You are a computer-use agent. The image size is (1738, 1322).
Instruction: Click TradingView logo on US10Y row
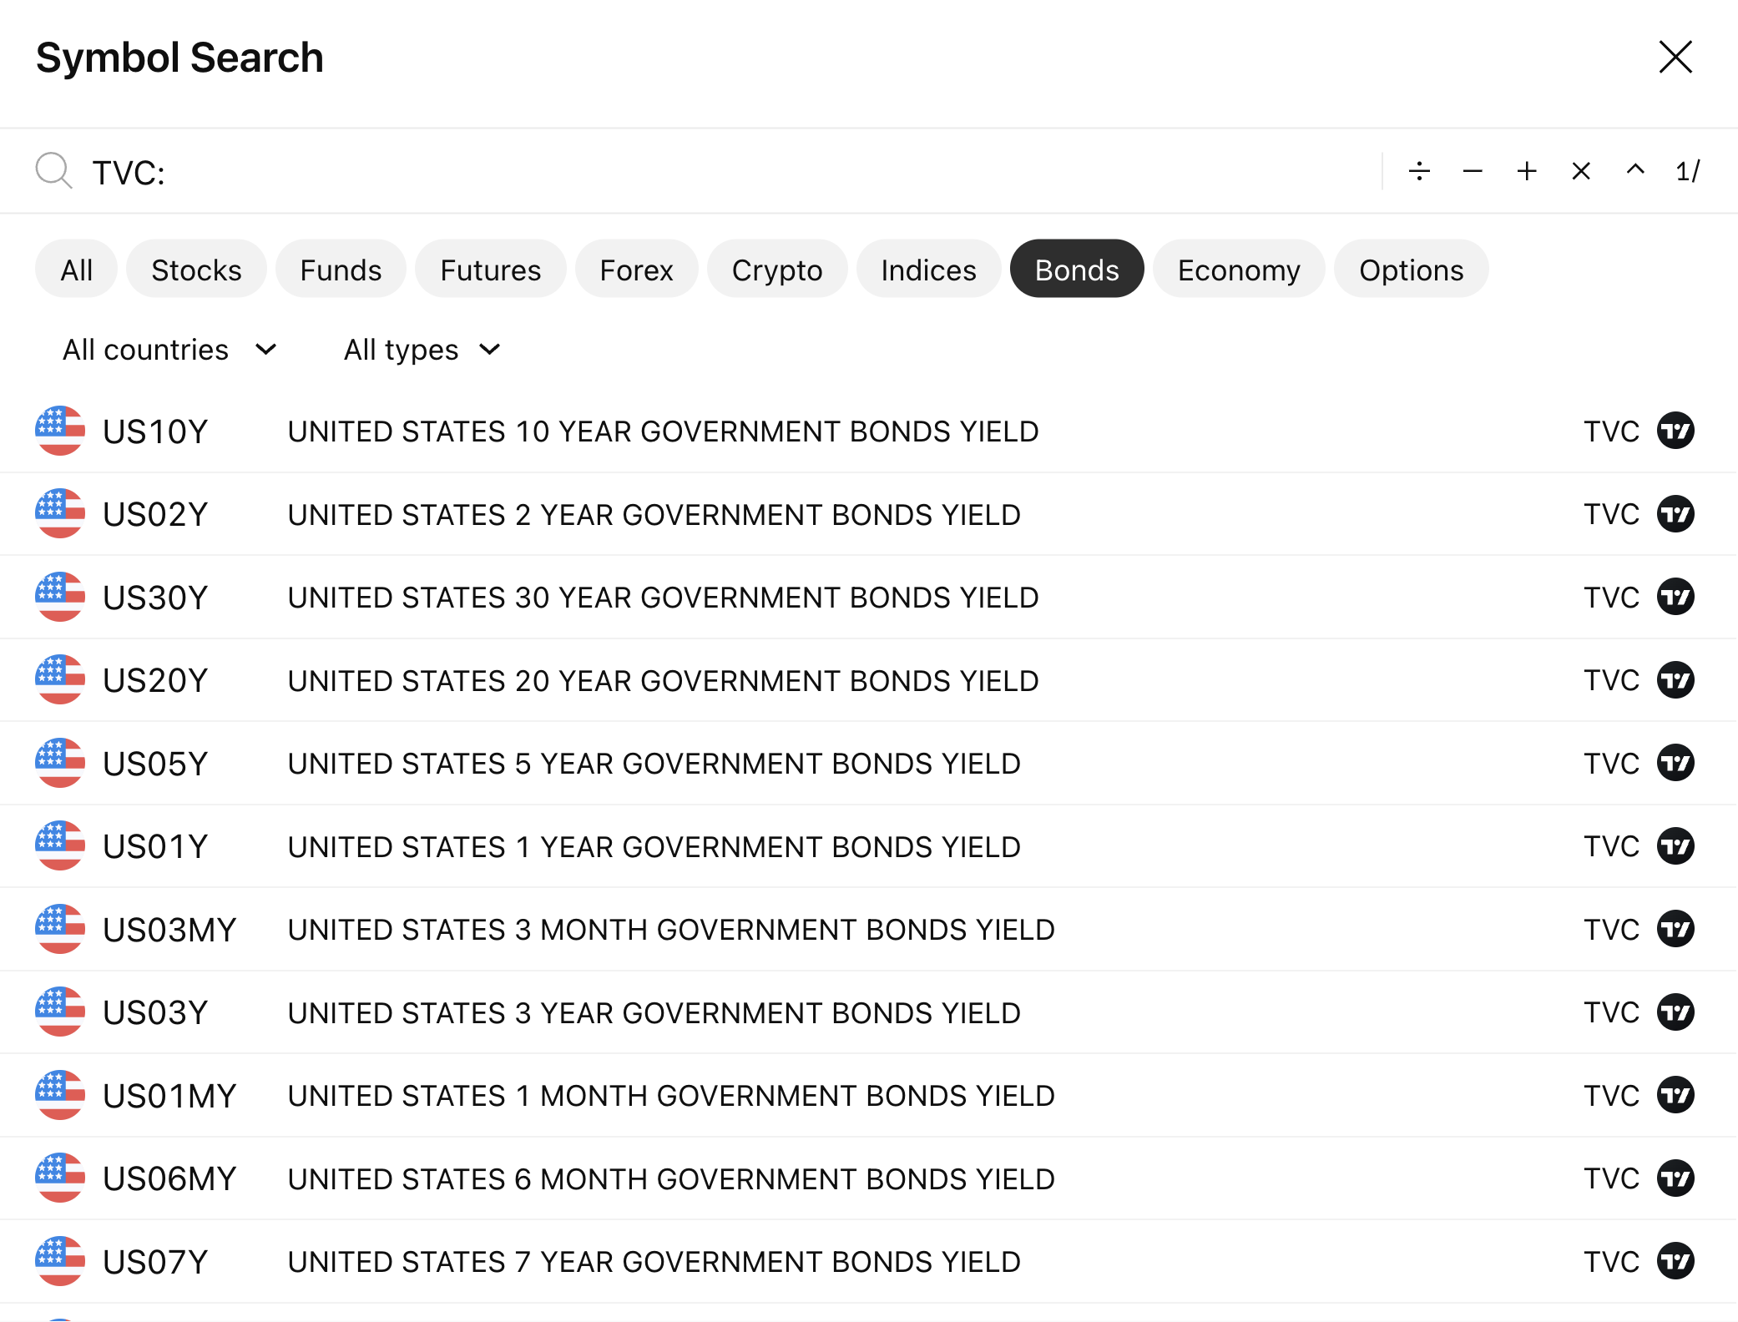pyautogui.click(x=1675, y=431)
